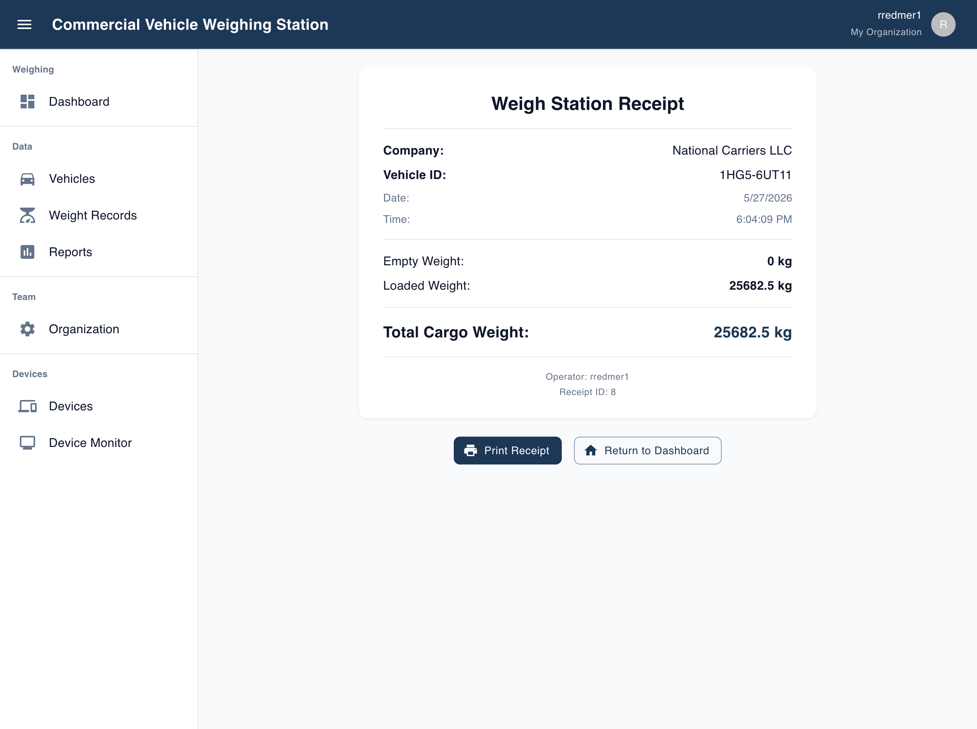Click the Device Monitor screen icon
Screen dimensions: 977x729
[x=27, y=443]
